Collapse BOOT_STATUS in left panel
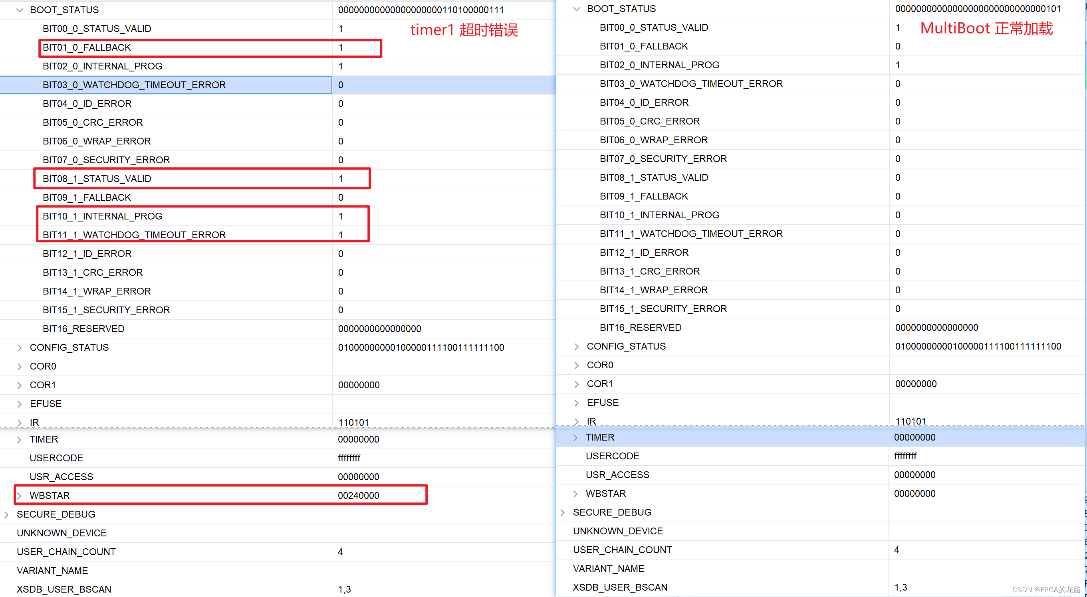 (20, 10)
